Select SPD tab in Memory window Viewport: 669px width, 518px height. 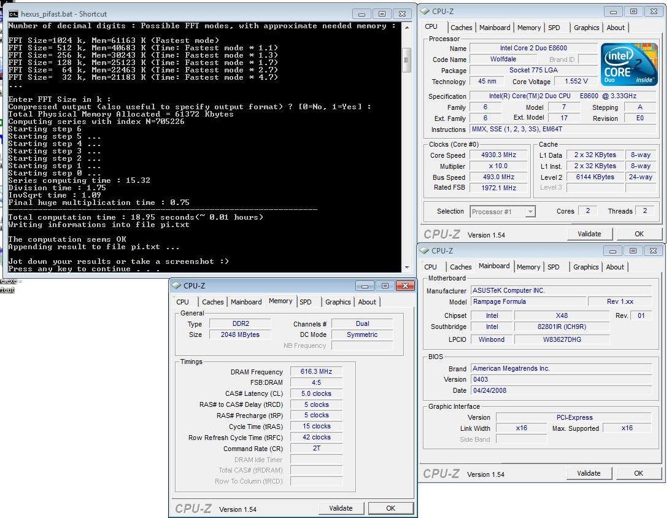point(306,302)
